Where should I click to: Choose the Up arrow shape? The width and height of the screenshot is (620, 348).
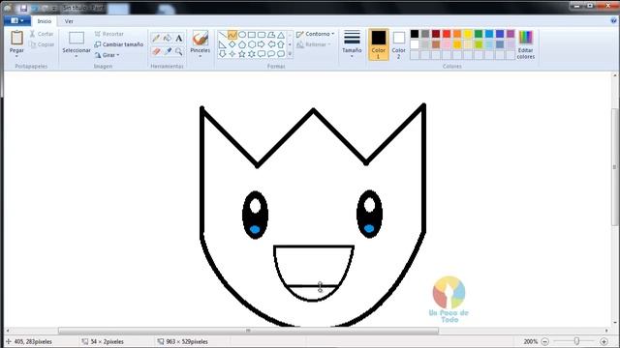click(281, 44)
